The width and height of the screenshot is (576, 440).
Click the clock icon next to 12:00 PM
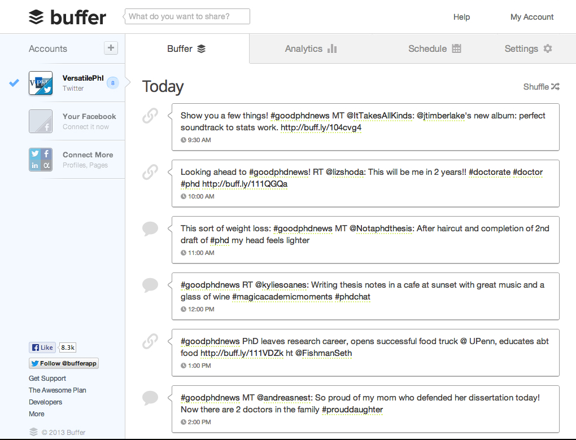(x=184, y=309)
